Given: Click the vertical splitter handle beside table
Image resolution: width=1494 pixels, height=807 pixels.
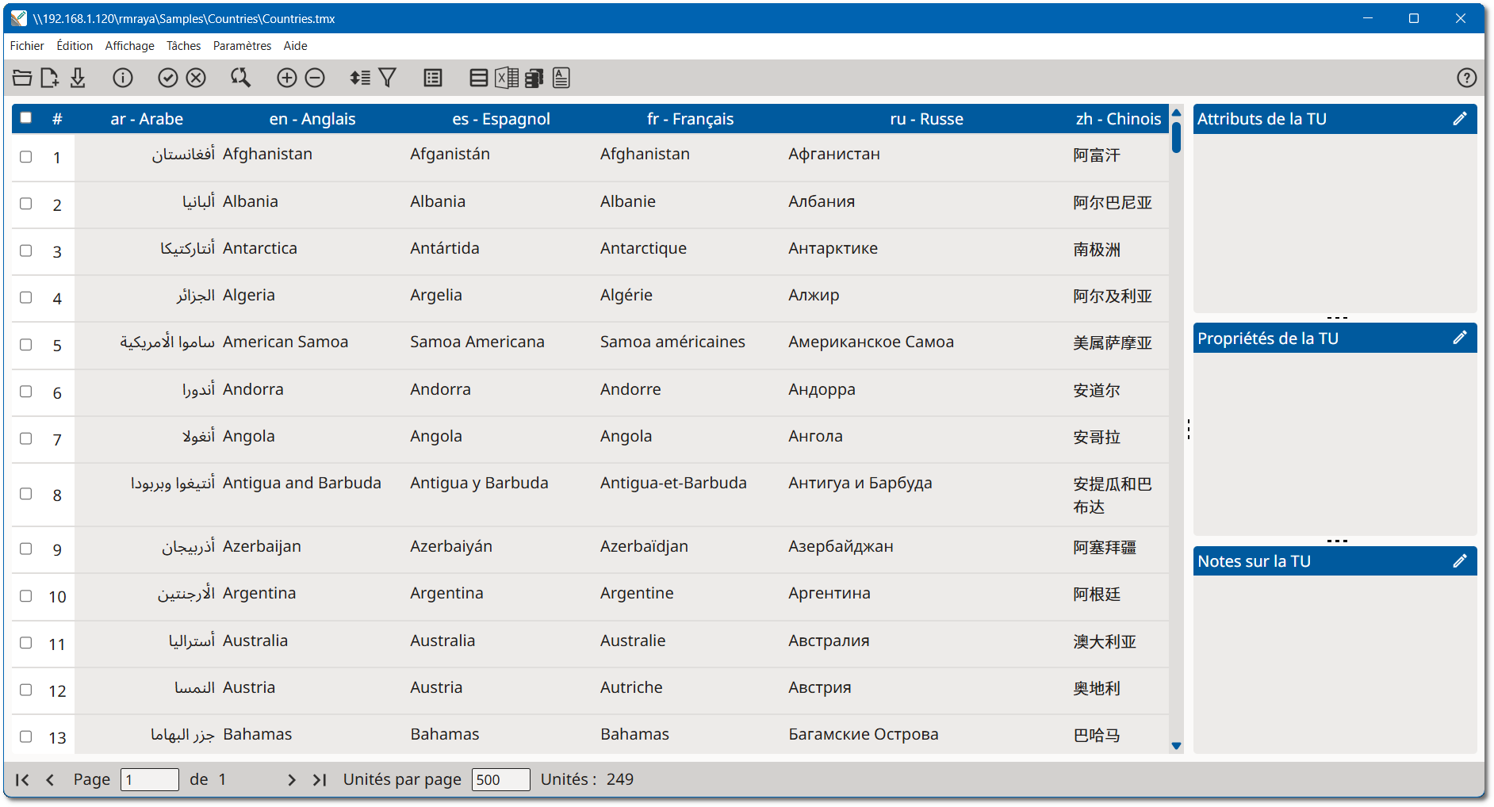Looking at the screenshot, I should 1189,429.
